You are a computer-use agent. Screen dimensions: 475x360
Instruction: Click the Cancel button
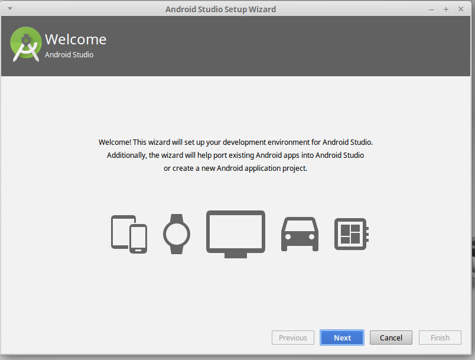391,338
